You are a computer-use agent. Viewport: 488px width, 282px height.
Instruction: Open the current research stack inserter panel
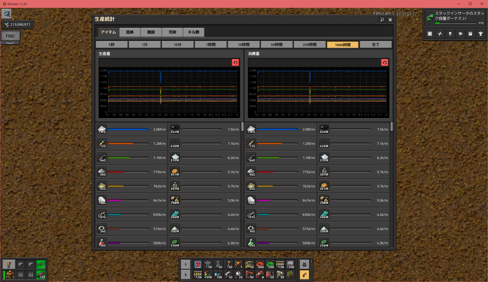coord(455,17)
